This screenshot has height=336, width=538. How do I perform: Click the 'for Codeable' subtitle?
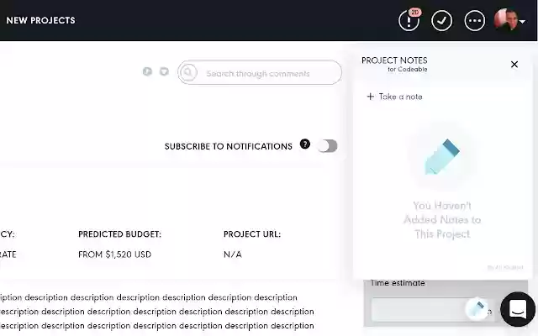coord(407,69)
